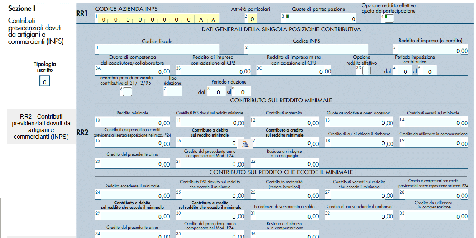
Task: Select the Reddito d'impresa (o perdita) field
Action: point(430,50)
